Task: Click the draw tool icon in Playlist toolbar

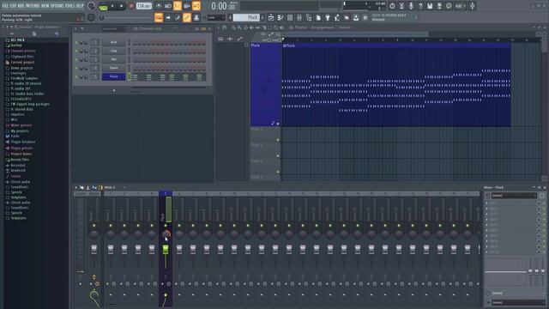Action: click(x=233, y=27)
